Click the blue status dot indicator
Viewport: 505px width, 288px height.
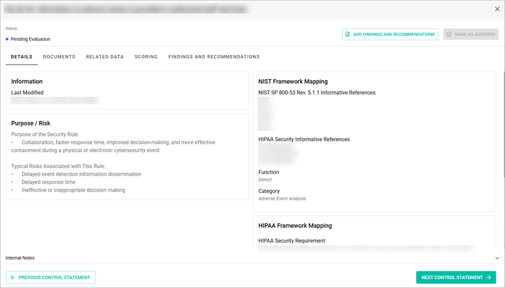7,39
